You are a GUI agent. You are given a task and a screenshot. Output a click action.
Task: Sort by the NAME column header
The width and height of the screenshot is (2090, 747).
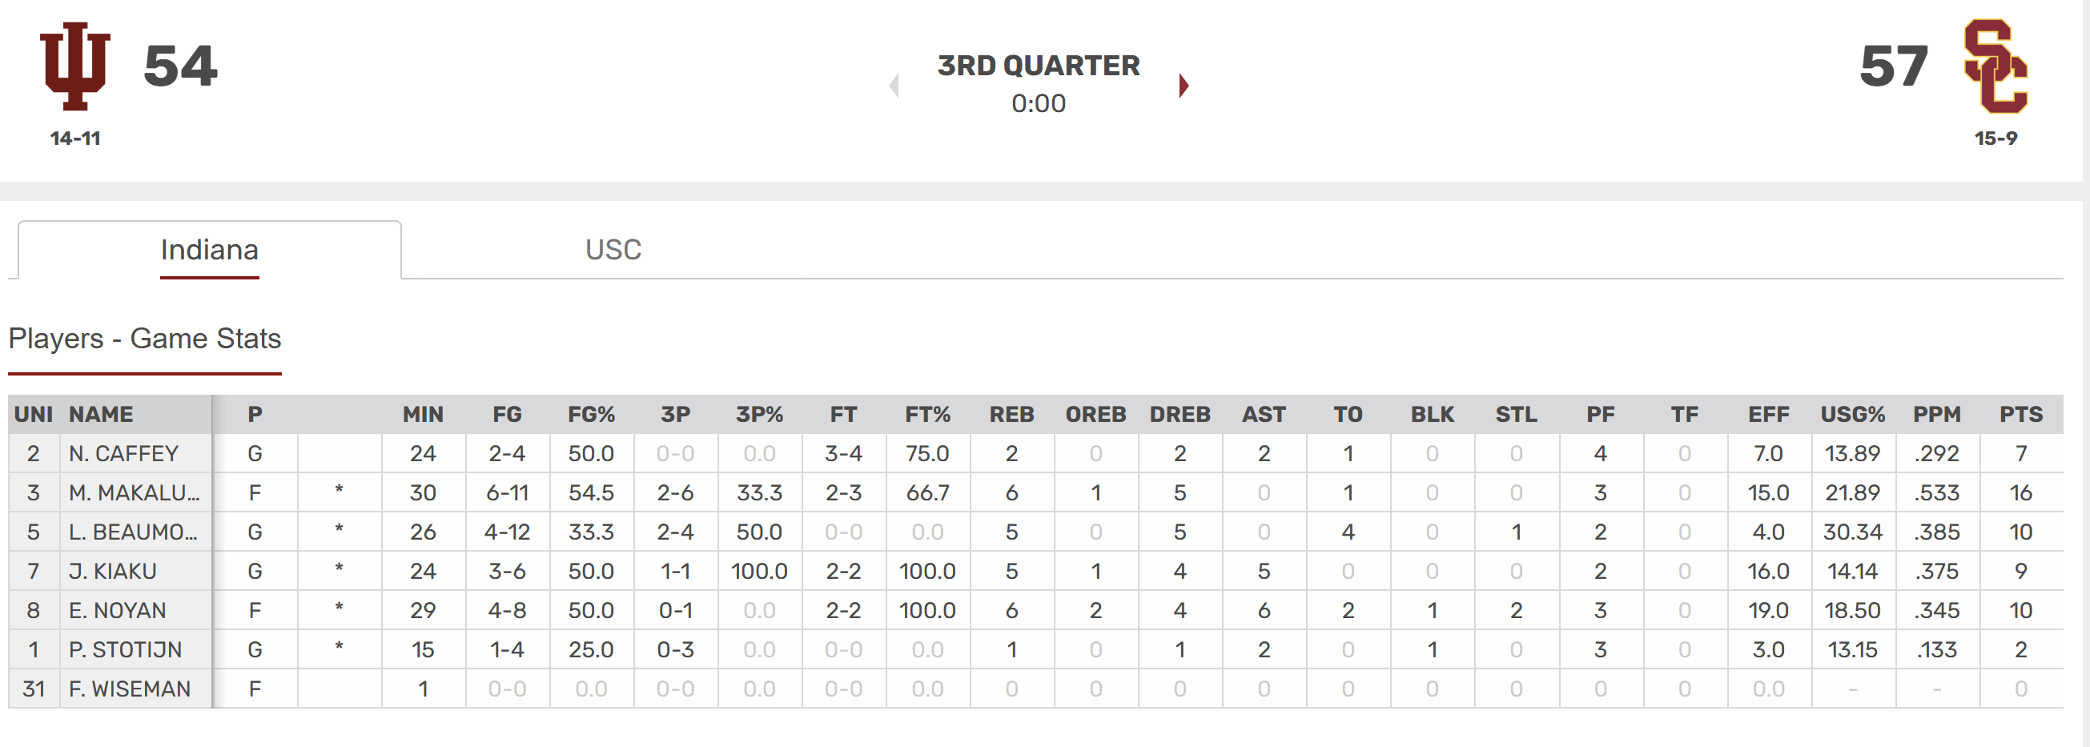click(x=101, y=415)
